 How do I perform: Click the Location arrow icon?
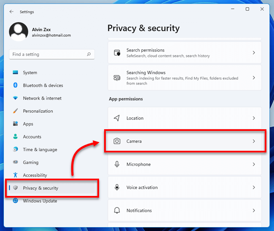(x=117, y=118)
